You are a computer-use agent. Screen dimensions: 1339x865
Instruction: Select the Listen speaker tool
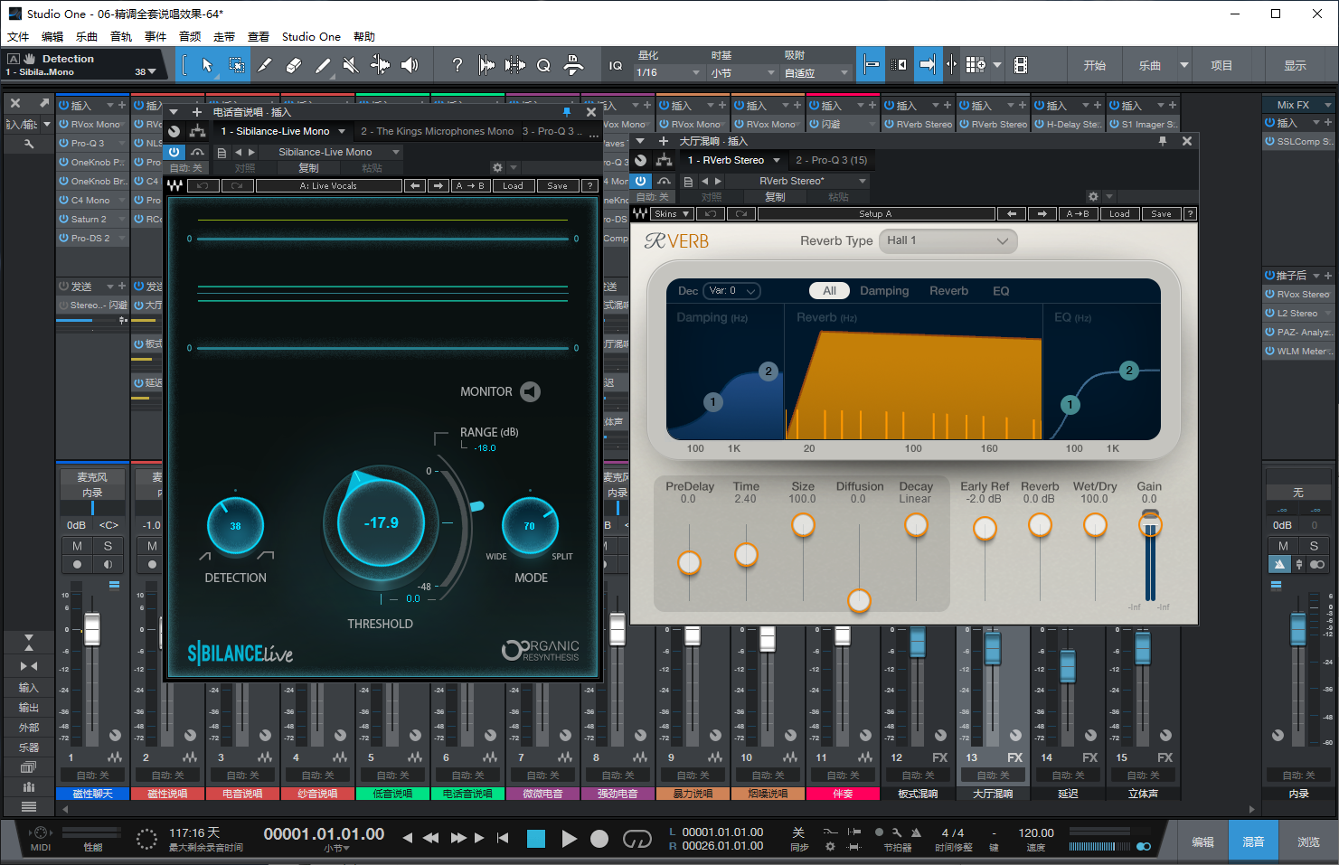point(410,65)
